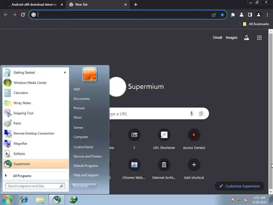
Task: Search by image with the Lens icon
Action: pos(201,114)
